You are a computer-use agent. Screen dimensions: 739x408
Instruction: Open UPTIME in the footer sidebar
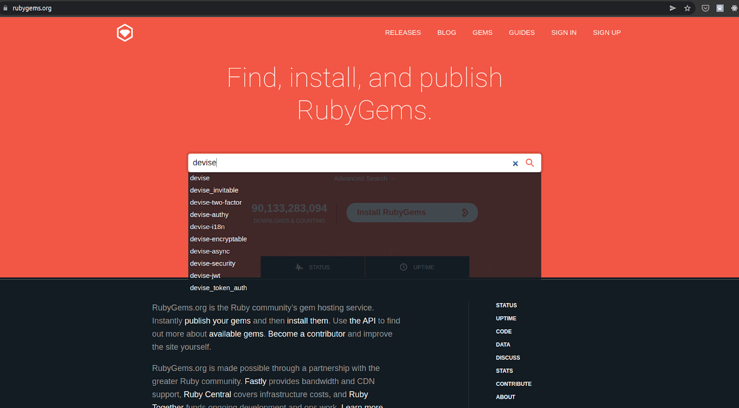[x=506, y=319]
